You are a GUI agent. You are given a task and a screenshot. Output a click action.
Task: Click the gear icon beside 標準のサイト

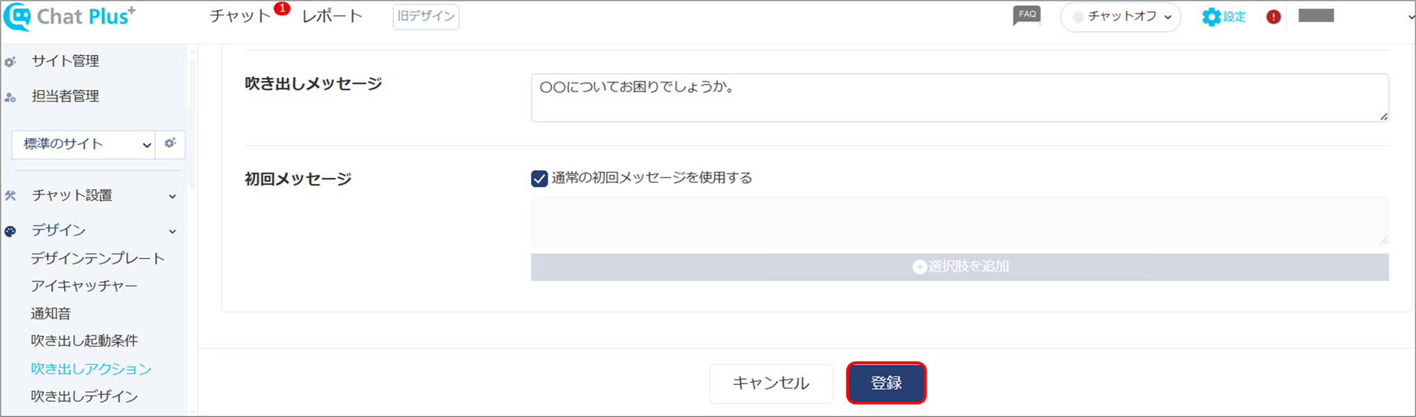tap(170, 143)
